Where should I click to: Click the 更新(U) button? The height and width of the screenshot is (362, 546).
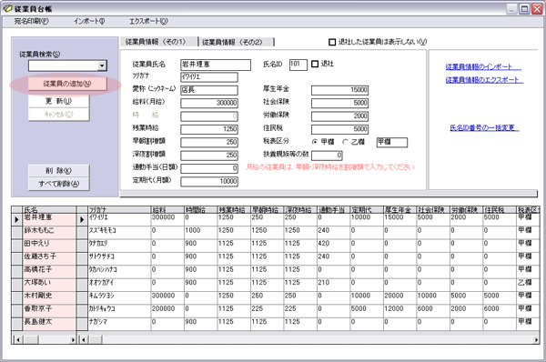[x=58, y=101]
